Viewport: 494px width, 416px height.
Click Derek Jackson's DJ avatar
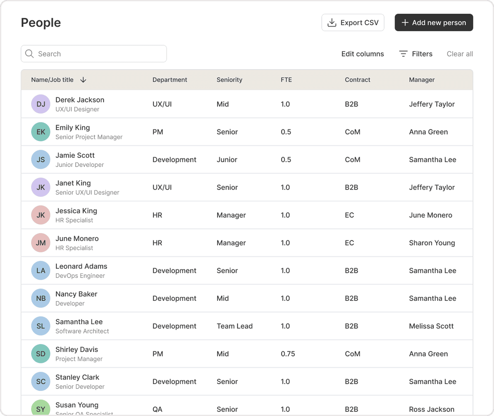coord(41,104)
